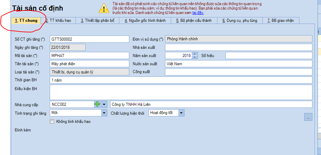Viewport: 321px width, 155px height.
Task: Click the Nhà sản xuất input field
Action: pyautogui.click(x=238, y=47)
